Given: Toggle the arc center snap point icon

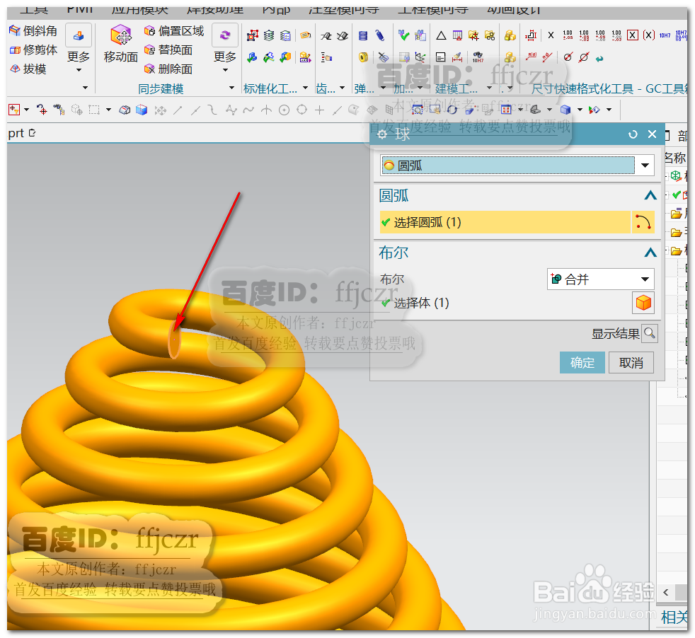Looking at the screenshot, I should pyautogui.click(x=284, y=110).
